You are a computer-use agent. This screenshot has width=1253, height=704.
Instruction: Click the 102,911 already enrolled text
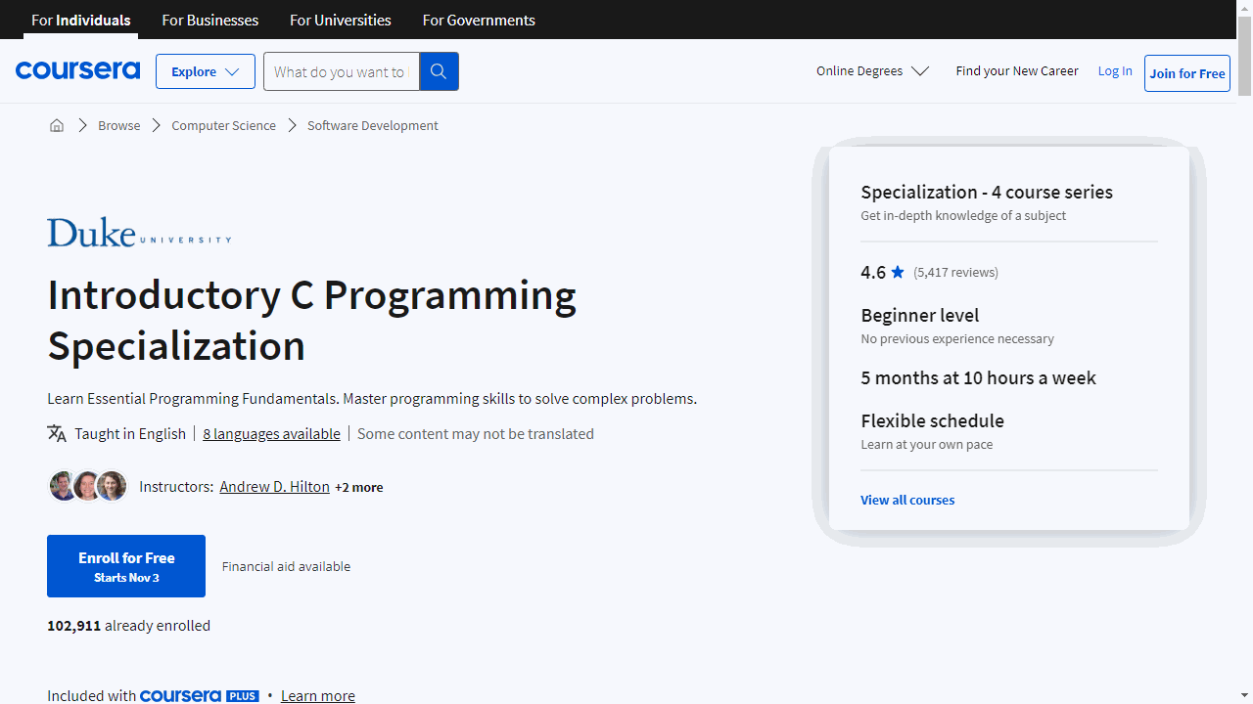[128, 625]
